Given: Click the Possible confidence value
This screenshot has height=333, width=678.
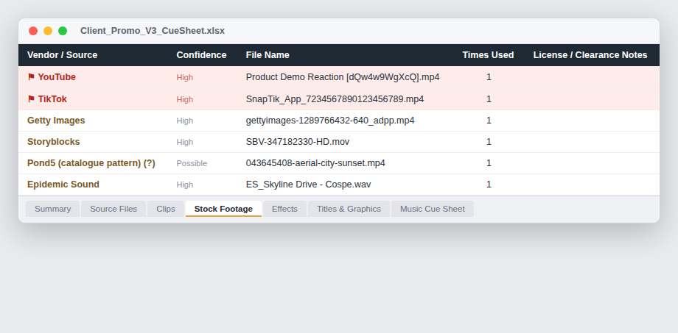Looking at the screenshot, I should pos(192,163).
